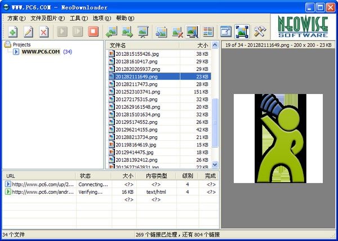
Task: Click the new project icon with green plus
Action: point(13,32)
